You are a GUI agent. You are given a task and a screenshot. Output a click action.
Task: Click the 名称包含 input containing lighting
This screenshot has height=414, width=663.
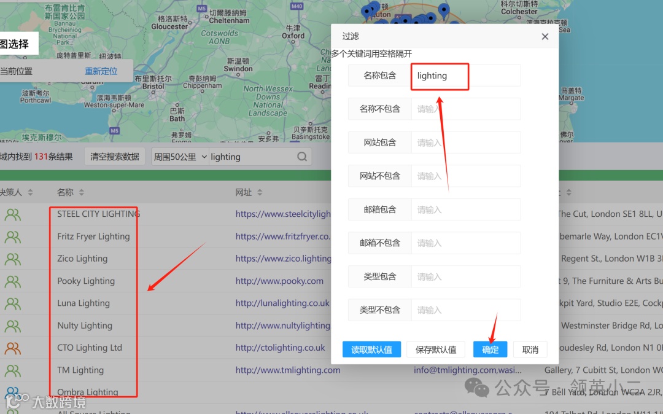coord(465,76)
